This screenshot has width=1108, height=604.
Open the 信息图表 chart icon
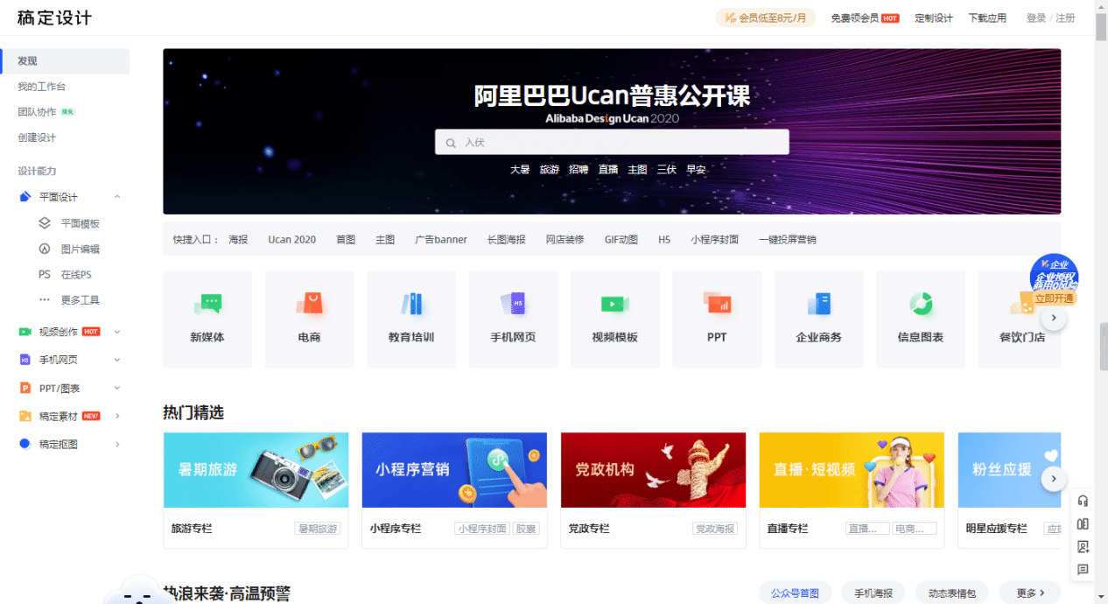pyautogui.click(x=921, y=304)
